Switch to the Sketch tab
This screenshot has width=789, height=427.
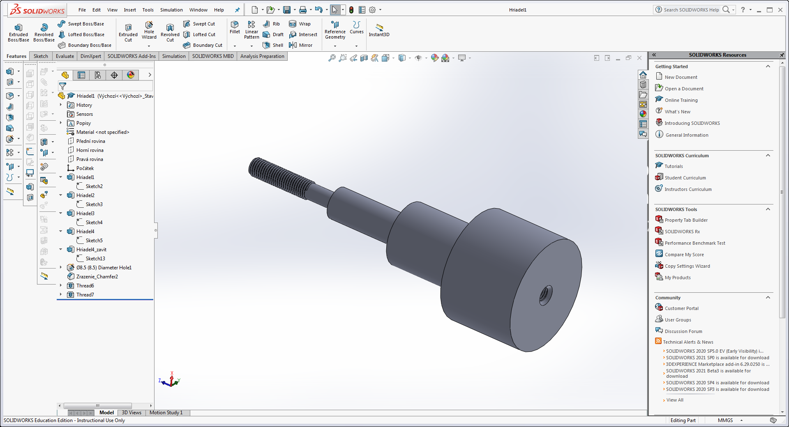coord(41,56)
